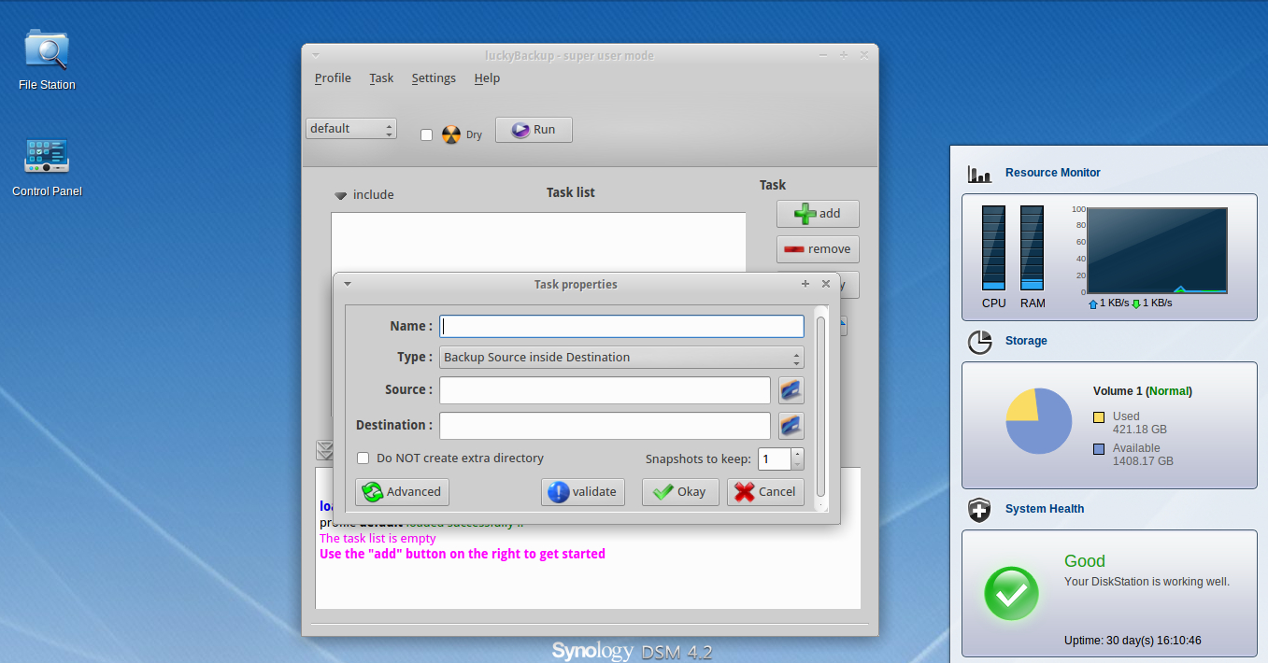Click green checkmark health status icon

[1011, 593]
